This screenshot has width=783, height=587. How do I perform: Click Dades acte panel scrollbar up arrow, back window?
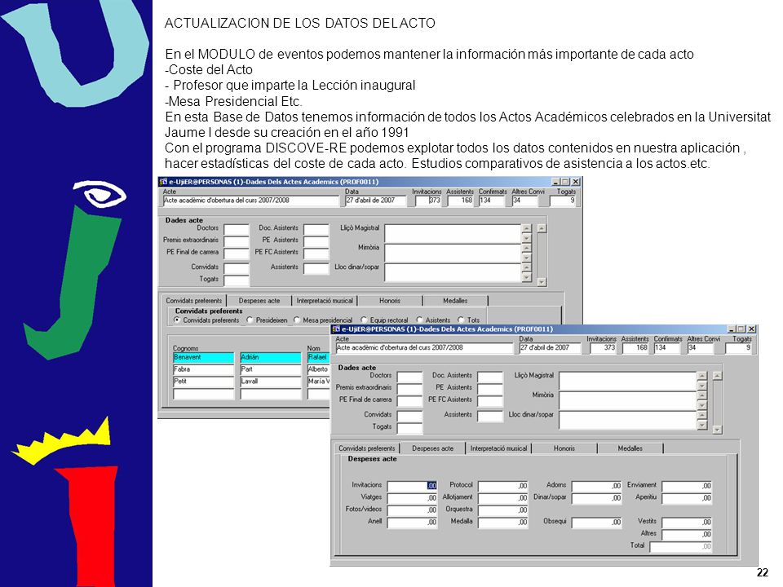pyautogui.click(x=542, y=228)
